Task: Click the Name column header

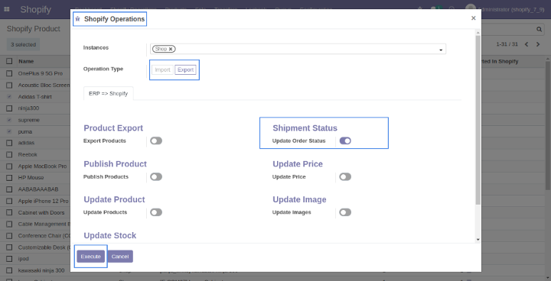Action: click(x=26, y=61)
